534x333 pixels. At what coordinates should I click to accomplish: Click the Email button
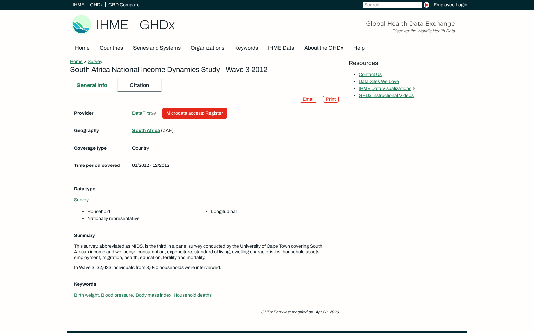tap(308, 99)
